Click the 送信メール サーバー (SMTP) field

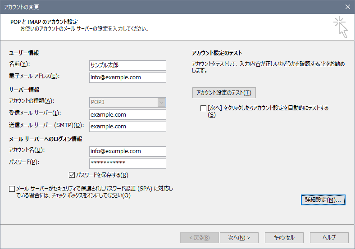(127, 127)
